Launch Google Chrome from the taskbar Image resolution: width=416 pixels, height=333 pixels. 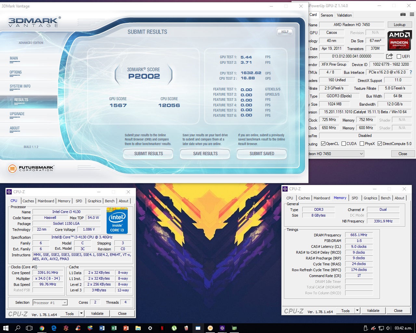tap(42, 328)
